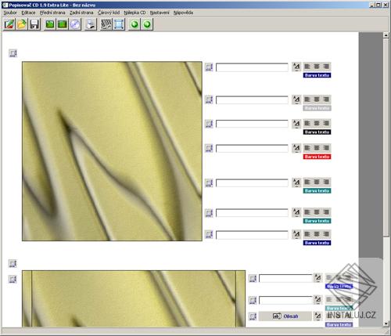
Task: Click the CD label disc toolbar icon
Action: (75, 24)
